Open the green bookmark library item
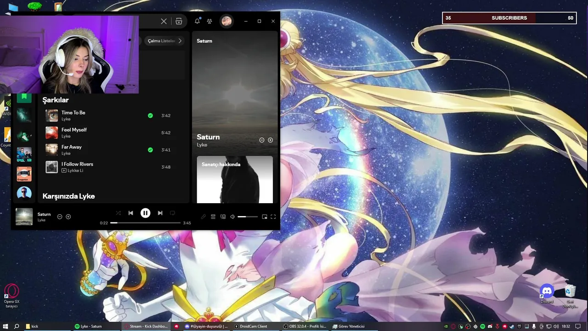 point(24,97)
